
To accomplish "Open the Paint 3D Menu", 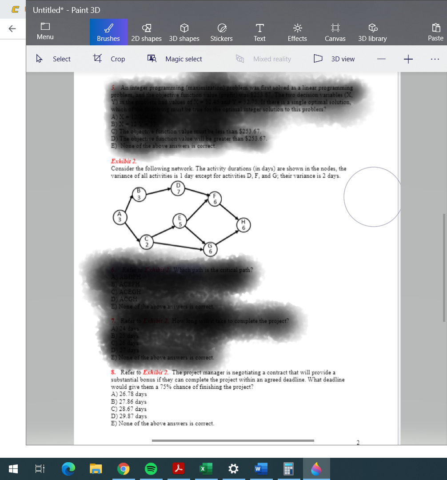I will [x=45, y=31].
